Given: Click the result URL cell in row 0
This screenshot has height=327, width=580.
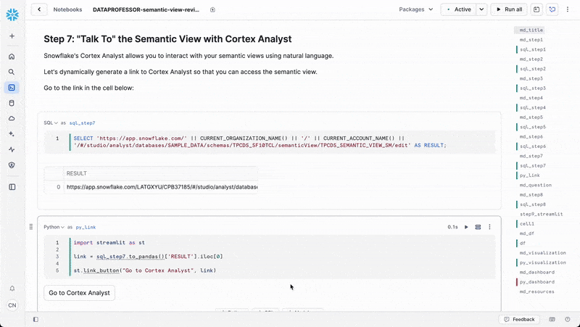Looking at the screenshot, I should [160, 187].
